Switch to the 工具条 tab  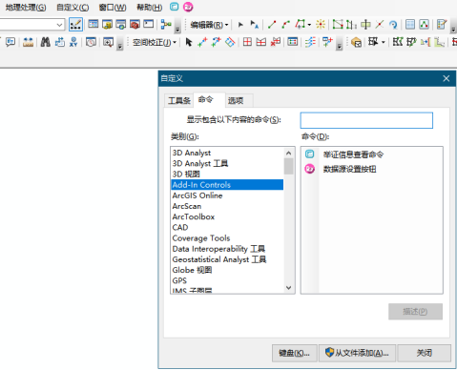(x=179, y=101)
